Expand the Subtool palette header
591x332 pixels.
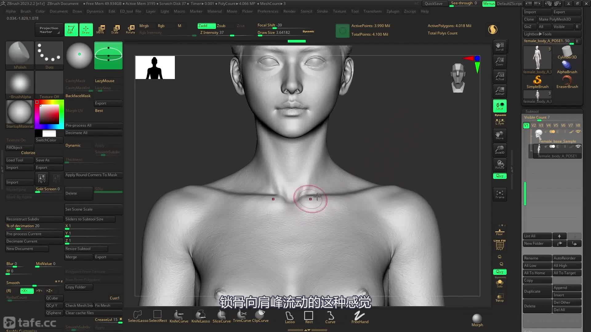click(x=532, y=111)
